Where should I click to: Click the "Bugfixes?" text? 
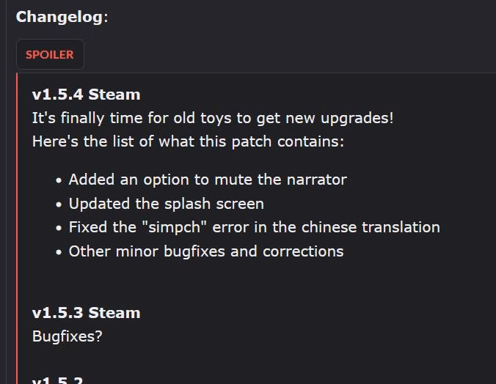tap(67, 336)
